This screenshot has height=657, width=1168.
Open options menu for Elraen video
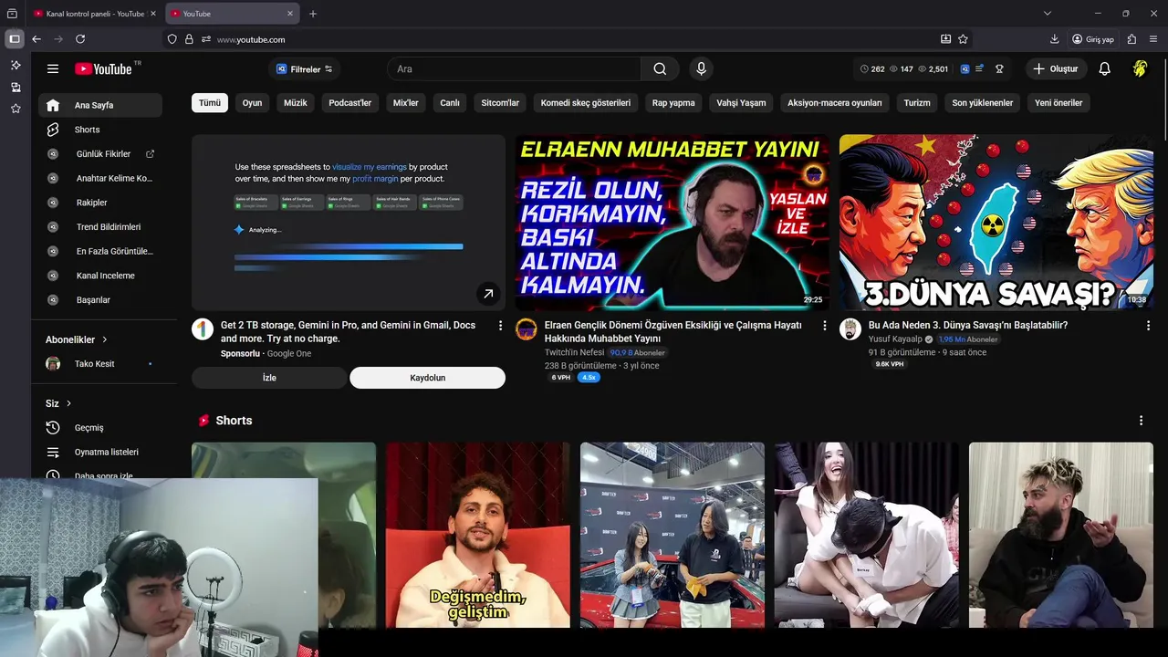click(x=825, y=326)
